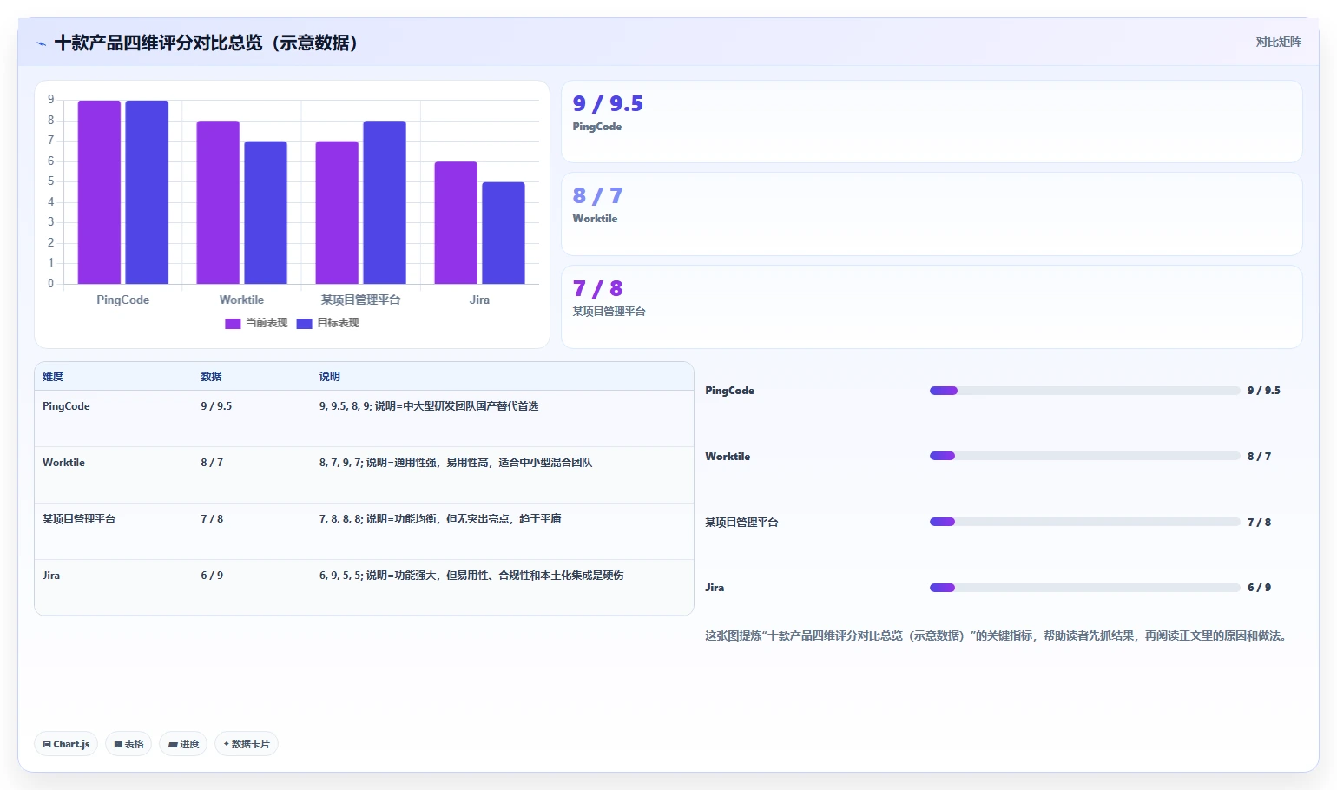Click the 某项目管理平台 purple chart bar
The height and width of the screenshot is (790, 1337).
pyautogui.click(x=337, y=213)
